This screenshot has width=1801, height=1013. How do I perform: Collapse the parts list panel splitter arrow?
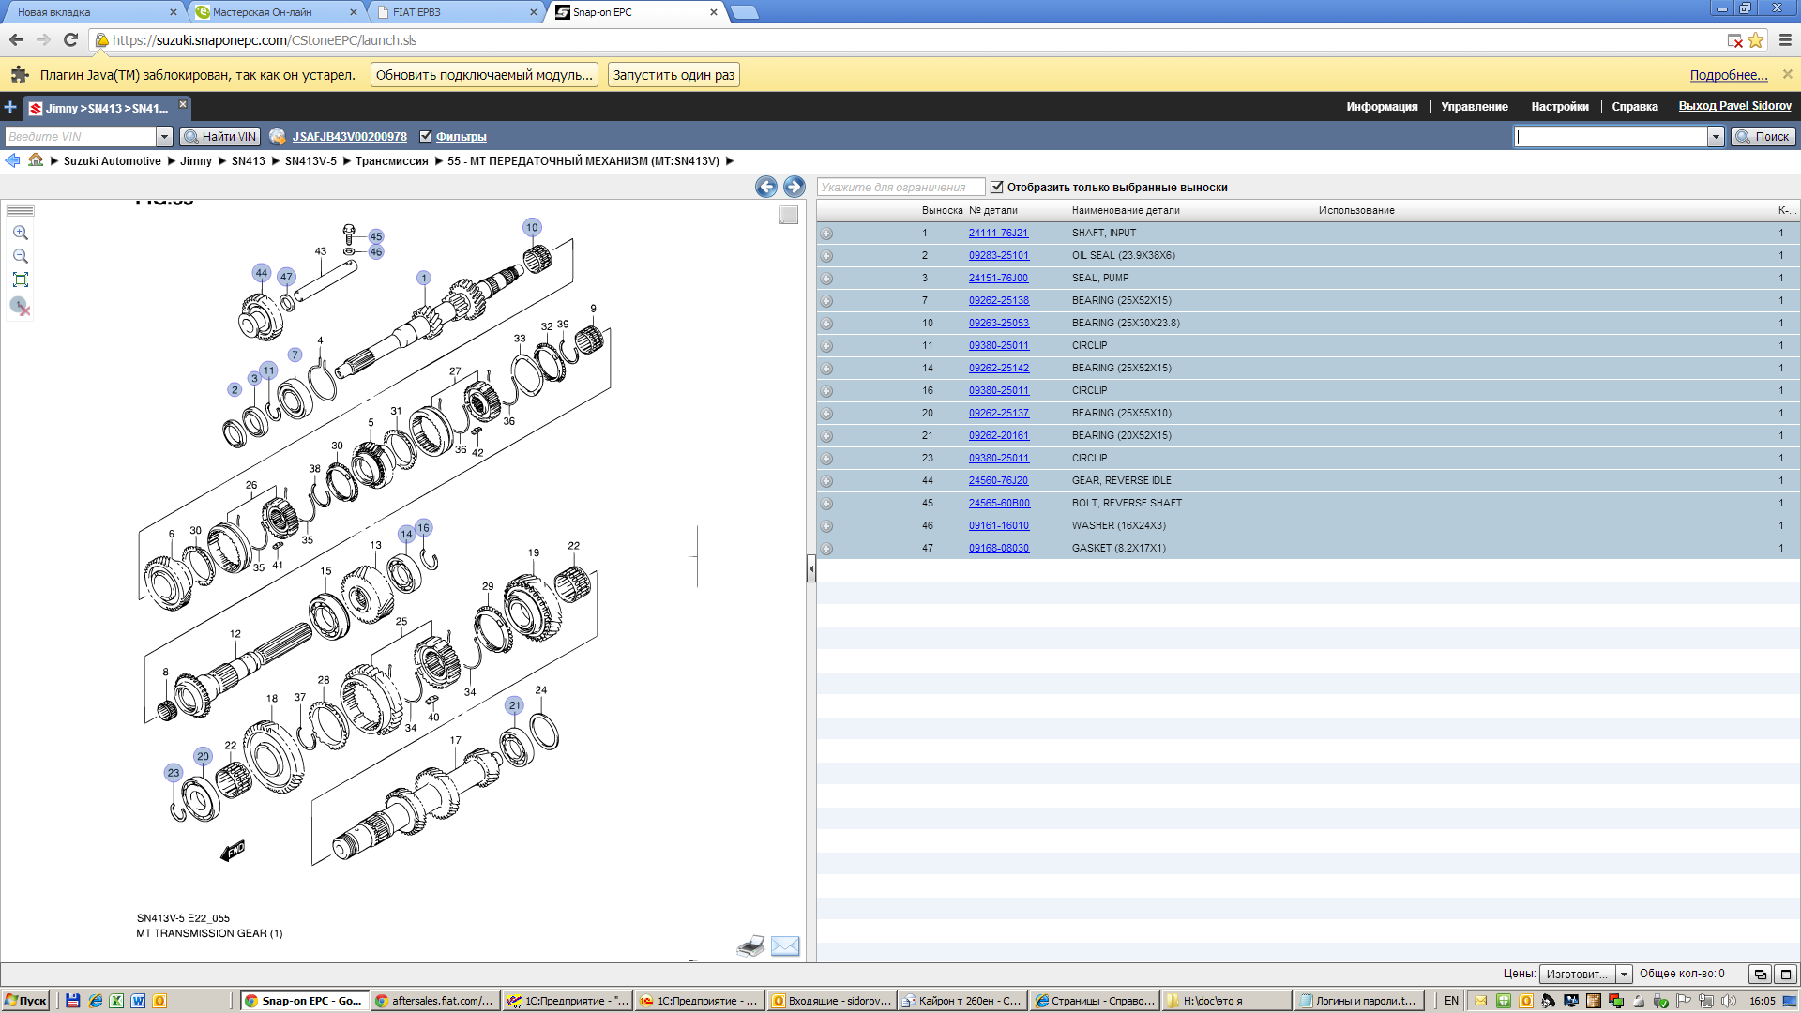pyautogui.click(x=811, y=568)
